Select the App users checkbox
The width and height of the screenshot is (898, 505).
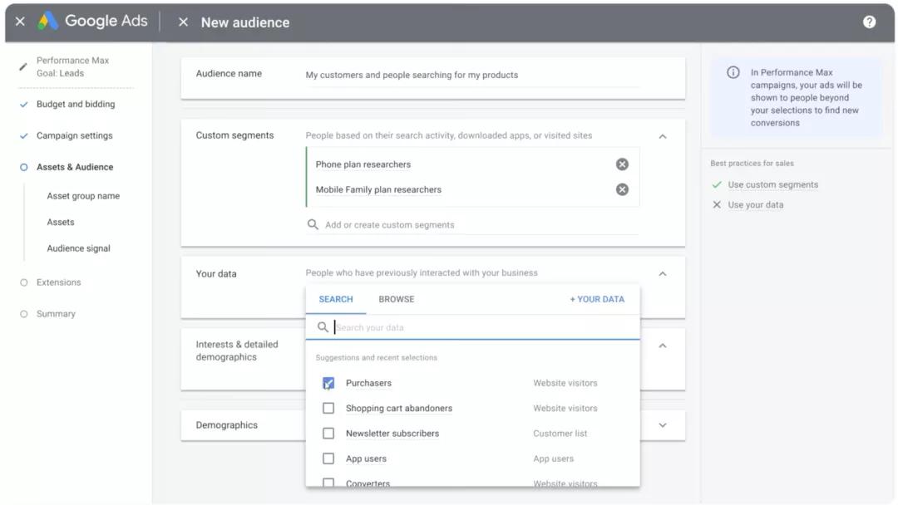(328, 458)
